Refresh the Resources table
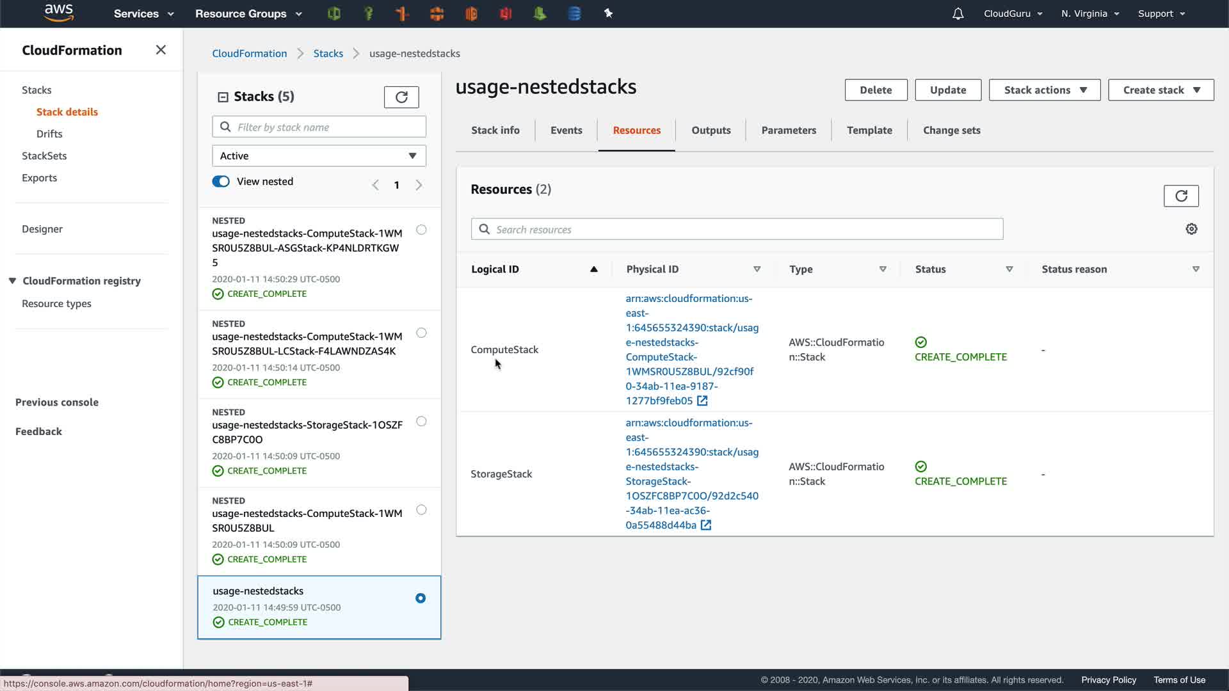Viewport: 1229px width, 691px height. [1180, 196]
